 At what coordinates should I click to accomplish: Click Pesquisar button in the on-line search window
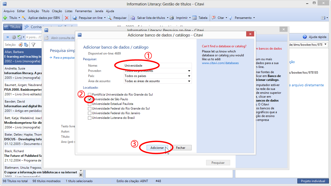tap(218, 163)
